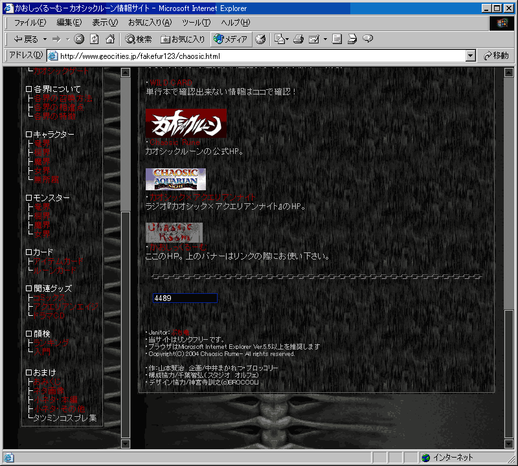
Task: Open the 各界の相違点 sidebar link
Action: pos(59,107)
